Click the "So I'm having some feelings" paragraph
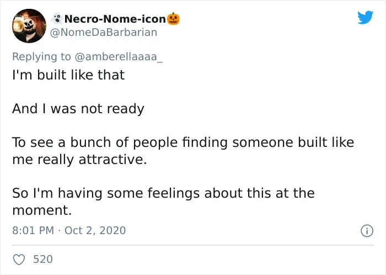This screenshot has width=386, height=275. pos(163,202)
